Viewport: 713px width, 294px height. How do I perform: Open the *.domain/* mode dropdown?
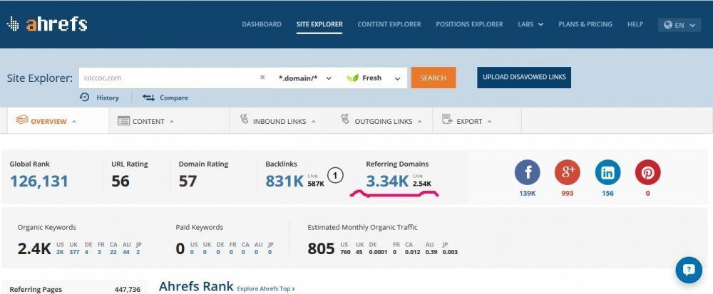pos(304,78)
